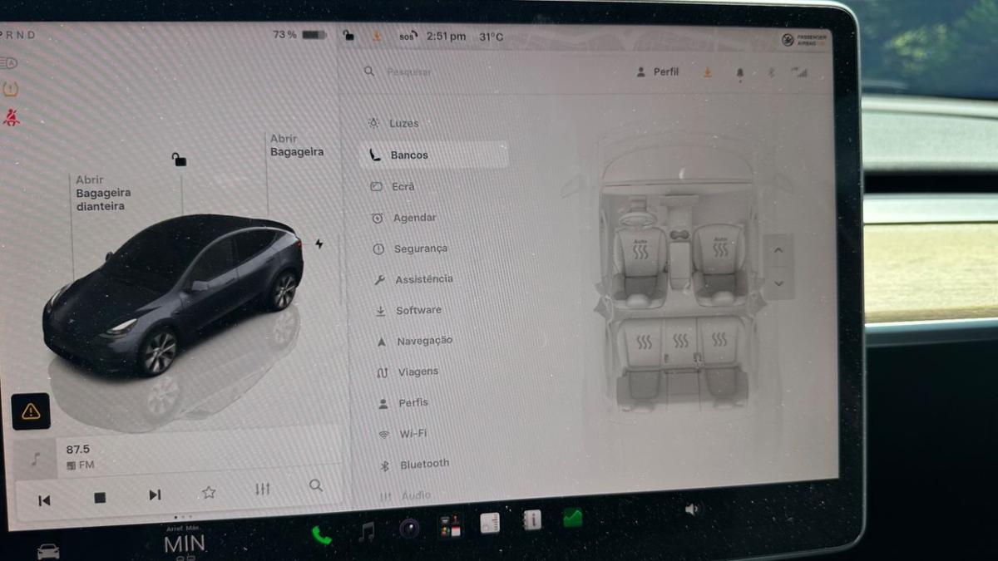The image size is (998, 561).
Task: Move seat view down with chevron arrow
Action: tap(778, 283)
